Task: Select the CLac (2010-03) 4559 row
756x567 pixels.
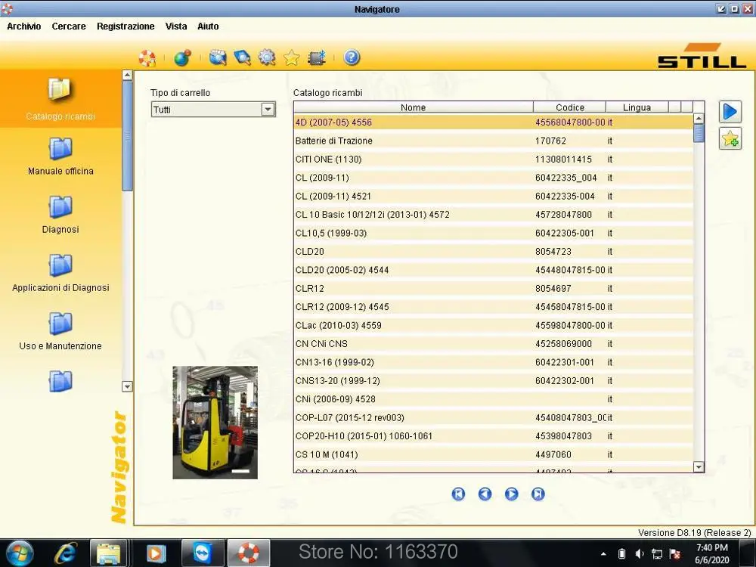Action: 493,325
